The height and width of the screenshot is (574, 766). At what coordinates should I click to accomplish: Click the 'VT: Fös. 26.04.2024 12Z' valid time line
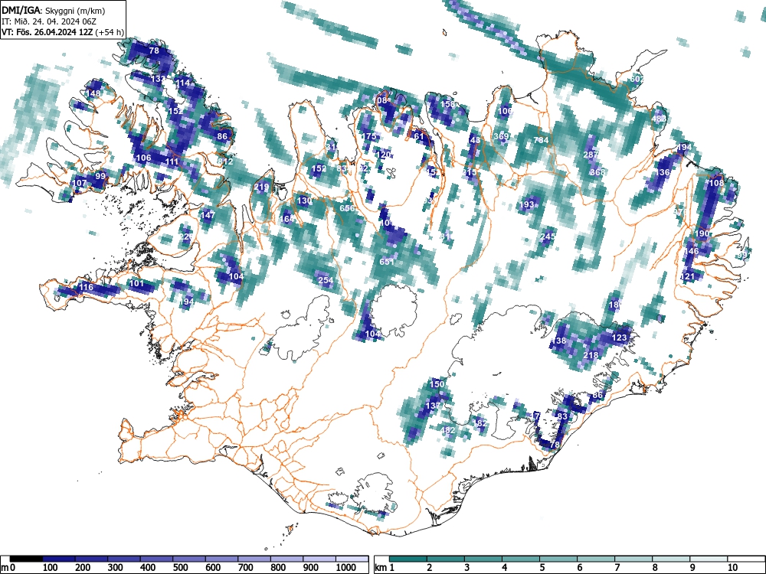(x=47, y=32)
